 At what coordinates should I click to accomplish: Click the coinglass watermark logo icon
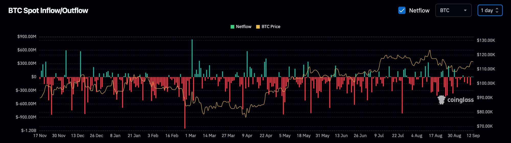pos(441,100)
